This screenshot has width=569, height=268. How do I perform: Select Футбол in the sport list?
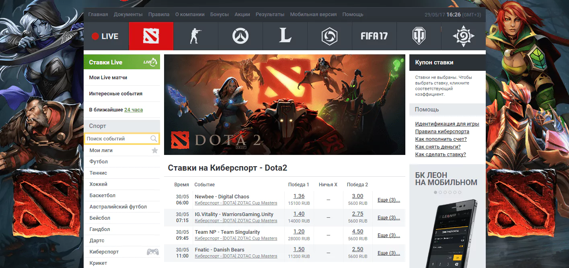(x=99, y=161)
